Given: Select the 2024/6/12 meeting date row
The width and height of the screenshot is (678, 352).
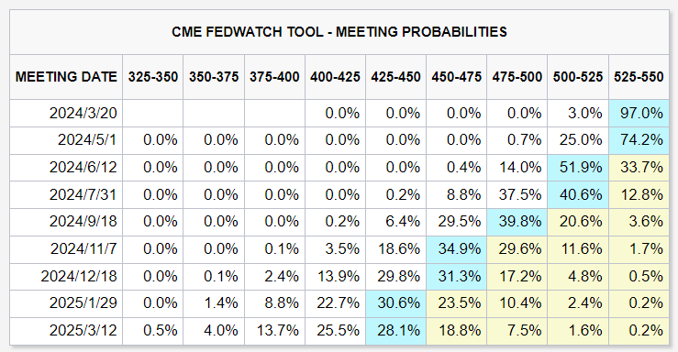Looking at the screenshot, I should click(x=339, y=168).
